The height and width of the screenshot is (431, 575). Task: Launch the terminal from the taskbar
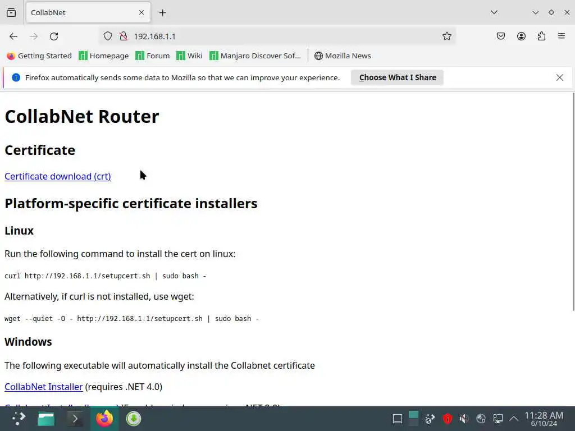(75, 419)
